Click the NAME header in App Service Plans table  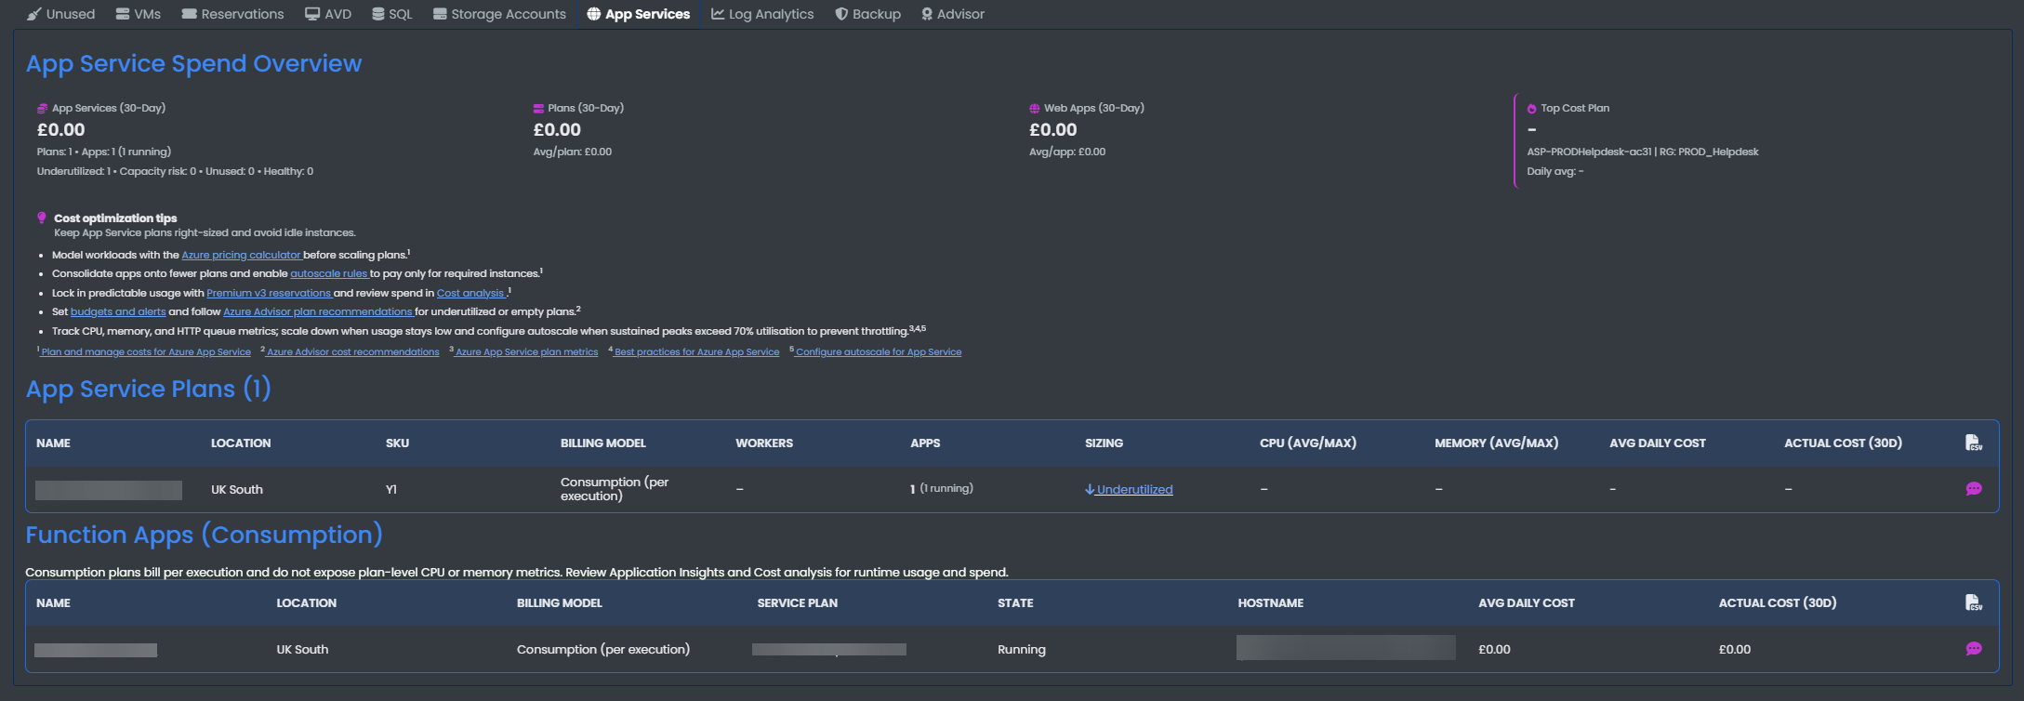point(53,443)
